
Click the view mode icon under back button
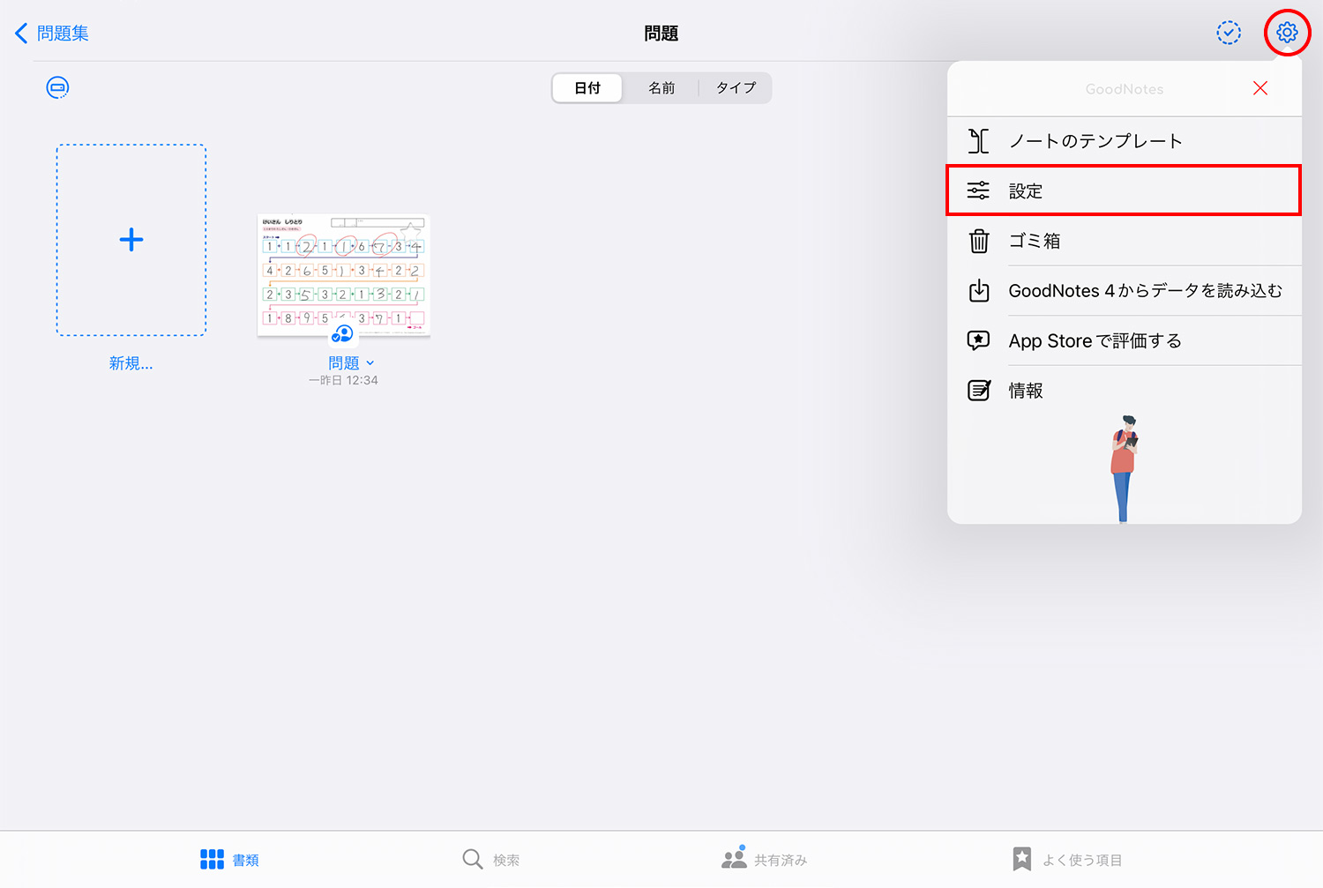click(57, 87)
